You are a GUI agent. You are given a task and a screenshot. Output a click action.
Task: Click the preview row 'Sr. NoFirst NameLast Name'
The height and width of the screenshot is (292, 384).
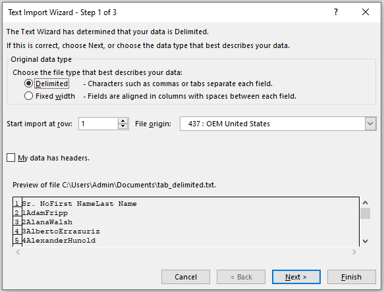(x=79, y=204)
